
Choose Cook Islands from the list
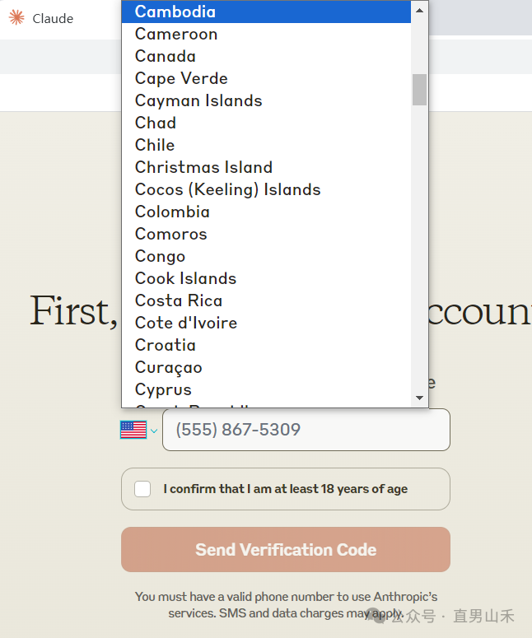coord(185,278)
